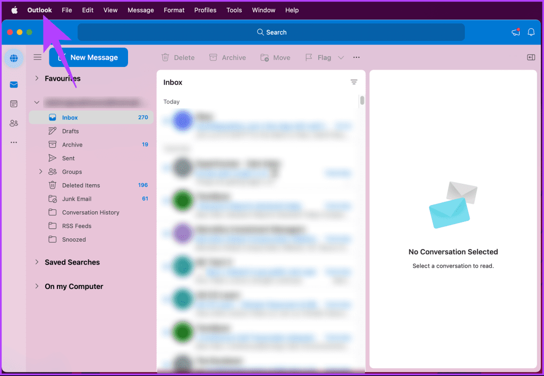Open the Outlook application menu
The height and width of the screenshot is (376, 544).
pyautogui.click(x=39, y=10)
